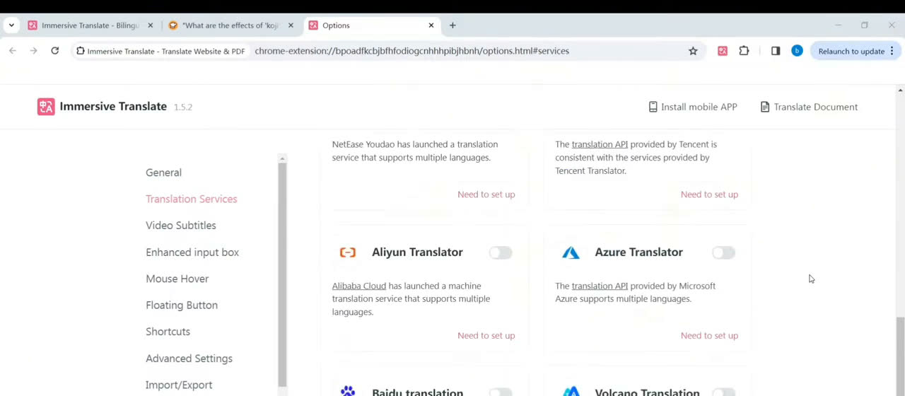Click the Volcano Translation logo icon

click(x=571, y=391)
